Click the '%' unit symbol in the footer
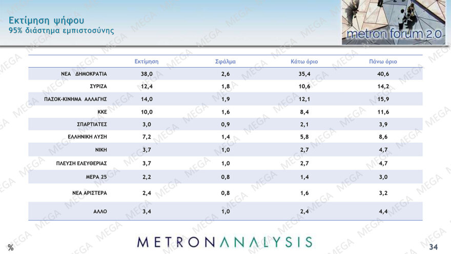The height and width of the screenshot is (254, 451). [11, 247]
